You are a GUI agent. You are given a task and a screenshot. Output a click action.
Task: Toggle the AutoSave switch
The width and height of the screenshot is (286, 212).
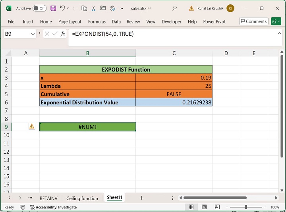click(39, 8)
